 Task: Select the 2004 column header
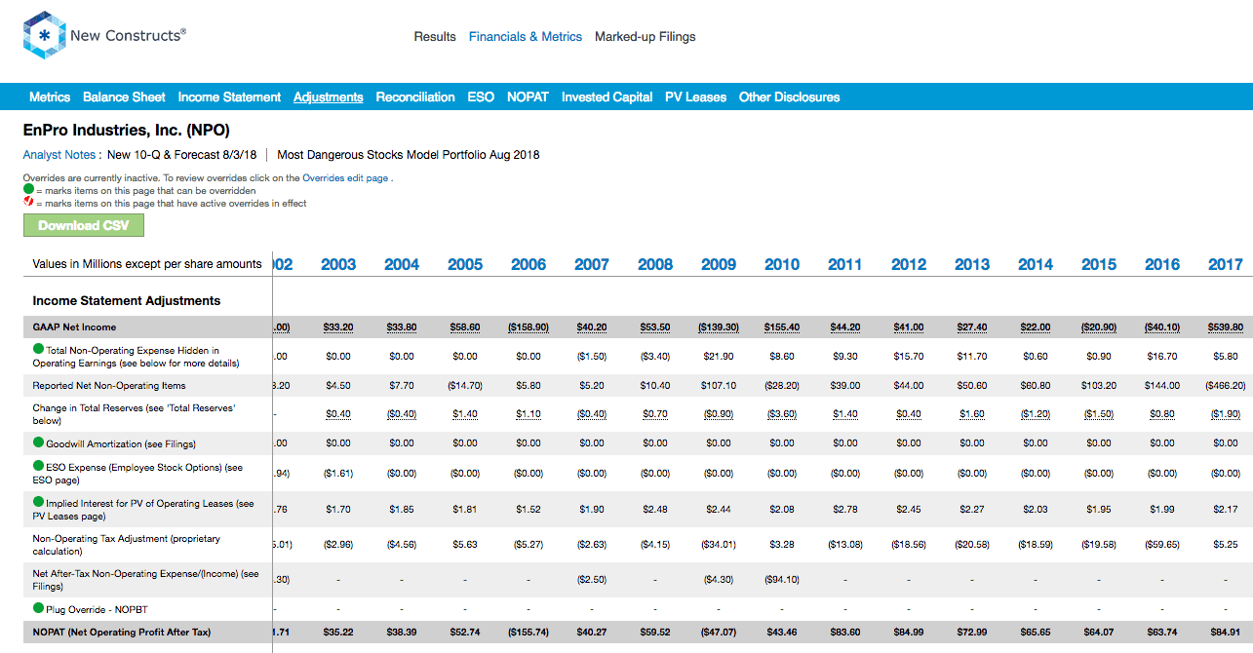(402, 265)
